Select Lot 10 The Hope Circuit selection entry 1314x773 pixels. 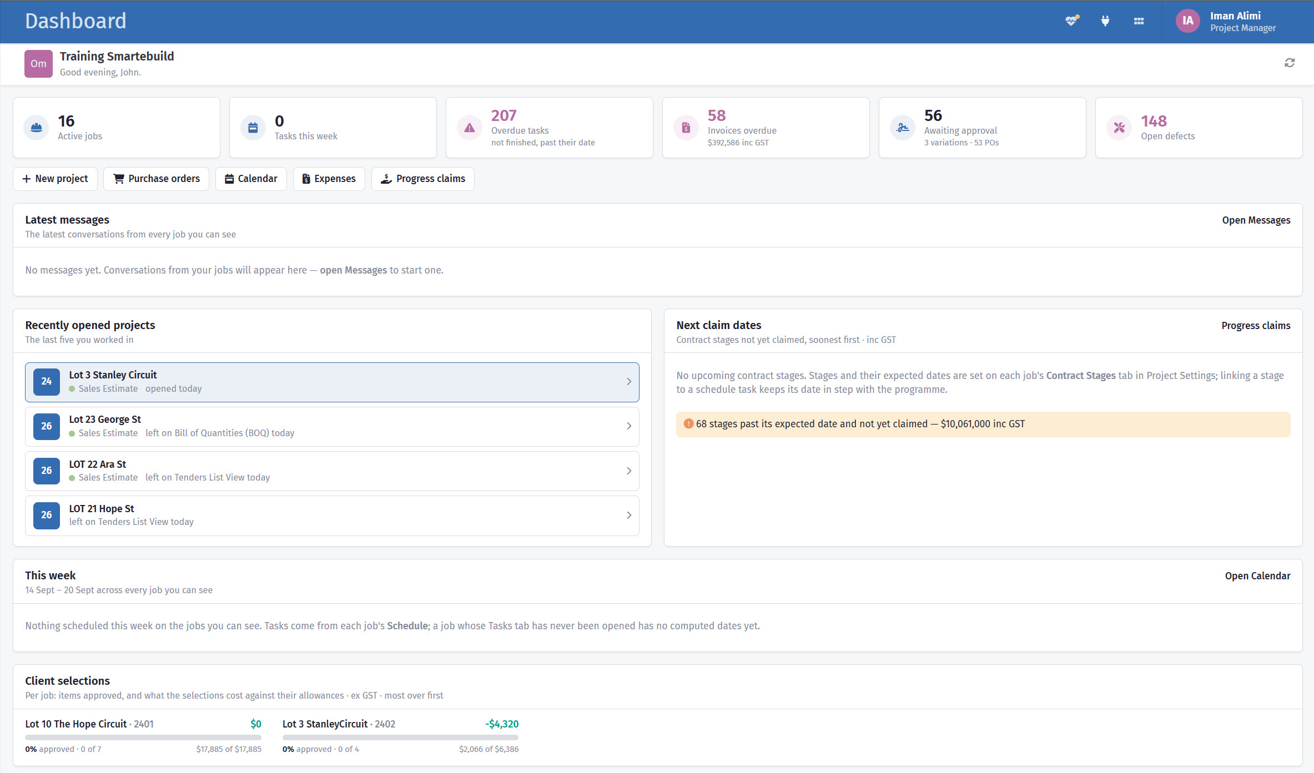pyautogui.click(x=143, y=736)
